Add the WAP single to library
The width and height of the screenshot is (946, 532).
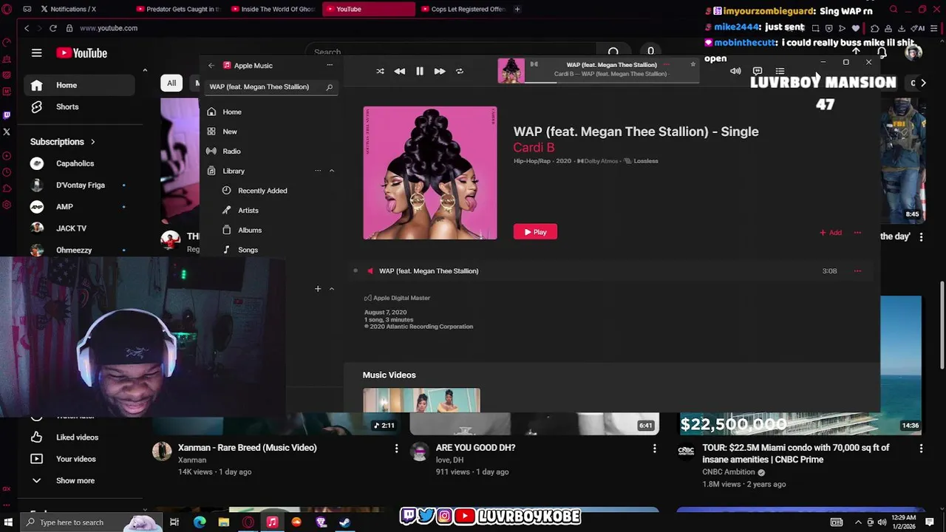pyautogui.click(x=831, y=233)
